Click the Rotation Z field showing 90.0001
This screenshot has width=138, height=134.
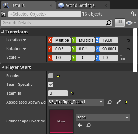coord(109,49)
